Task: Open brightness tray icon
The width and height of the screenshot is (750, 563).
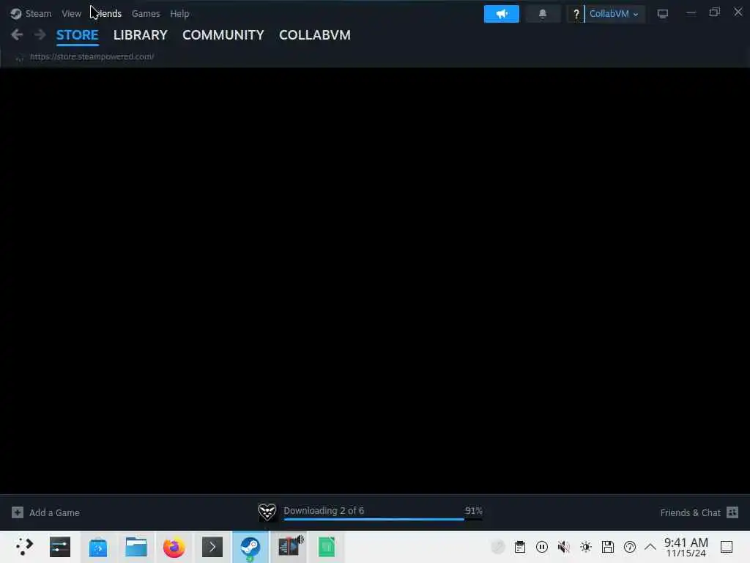Action: click(x=586, y=547)
